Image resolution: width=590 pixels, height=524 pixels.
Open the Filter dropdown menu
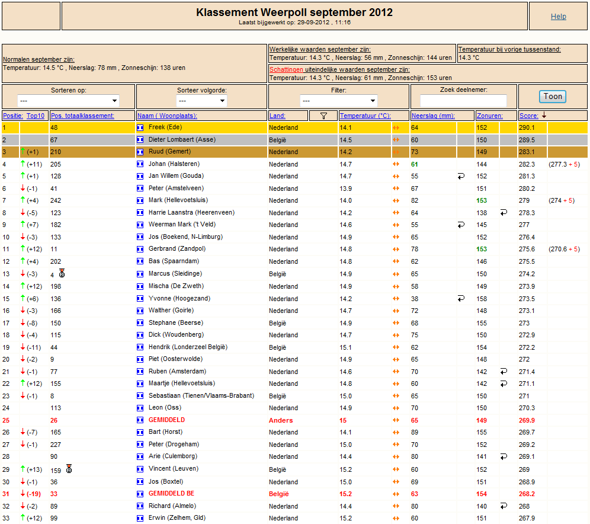[x=339, y=101]
